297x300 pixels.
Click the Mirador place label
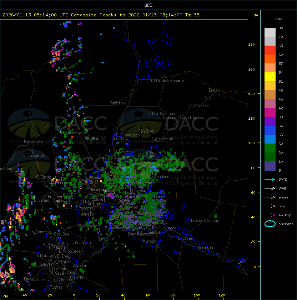coord(150,241)
